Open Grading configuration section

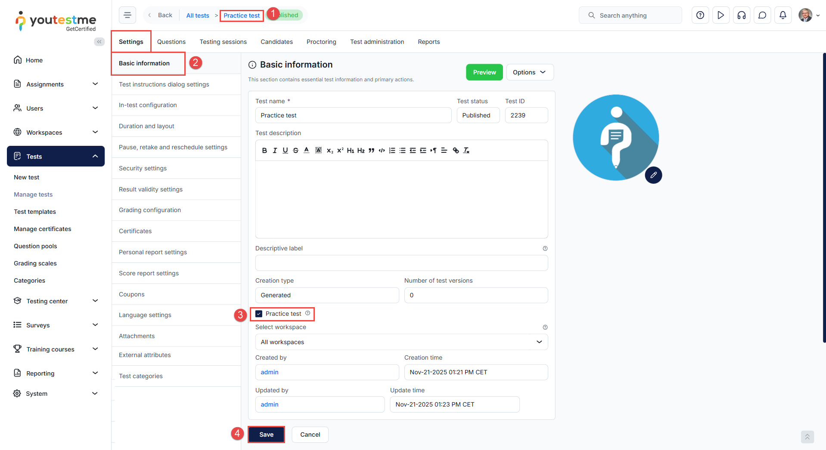point(177,210)
